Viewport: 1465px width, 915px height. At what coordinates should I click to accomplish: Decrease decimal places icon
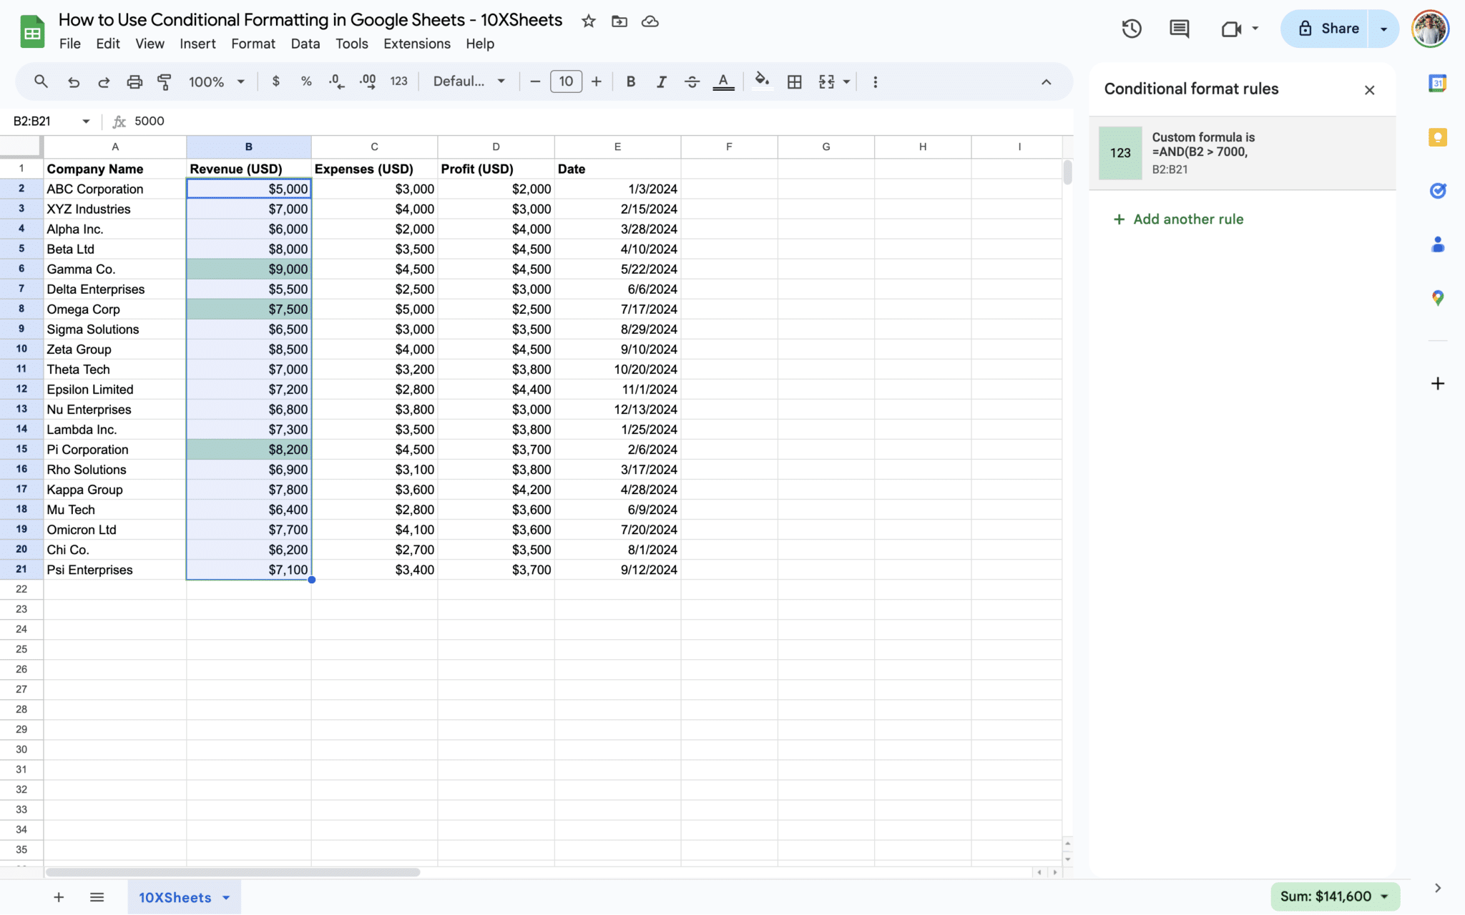tap(337, 81)
